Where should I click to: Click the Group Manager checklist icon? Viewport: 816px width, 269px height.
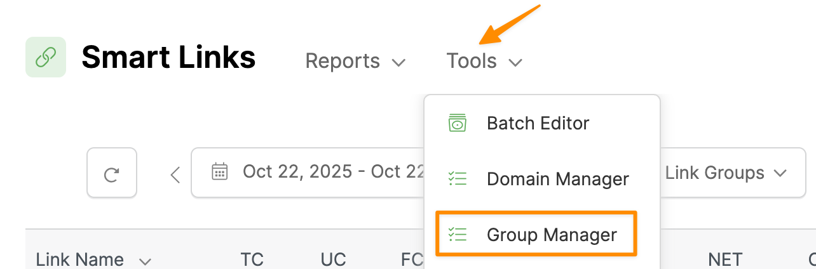457,235
